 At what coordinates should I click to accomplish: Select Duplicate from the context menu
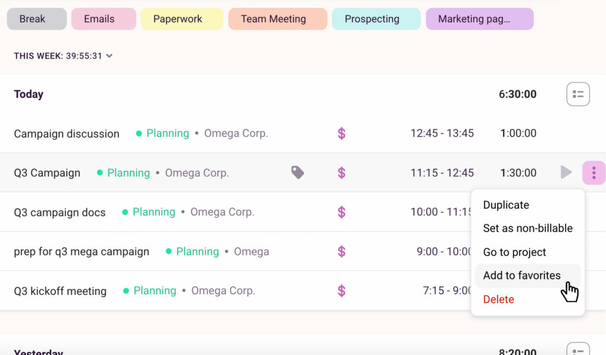click(x=506, y=205)
